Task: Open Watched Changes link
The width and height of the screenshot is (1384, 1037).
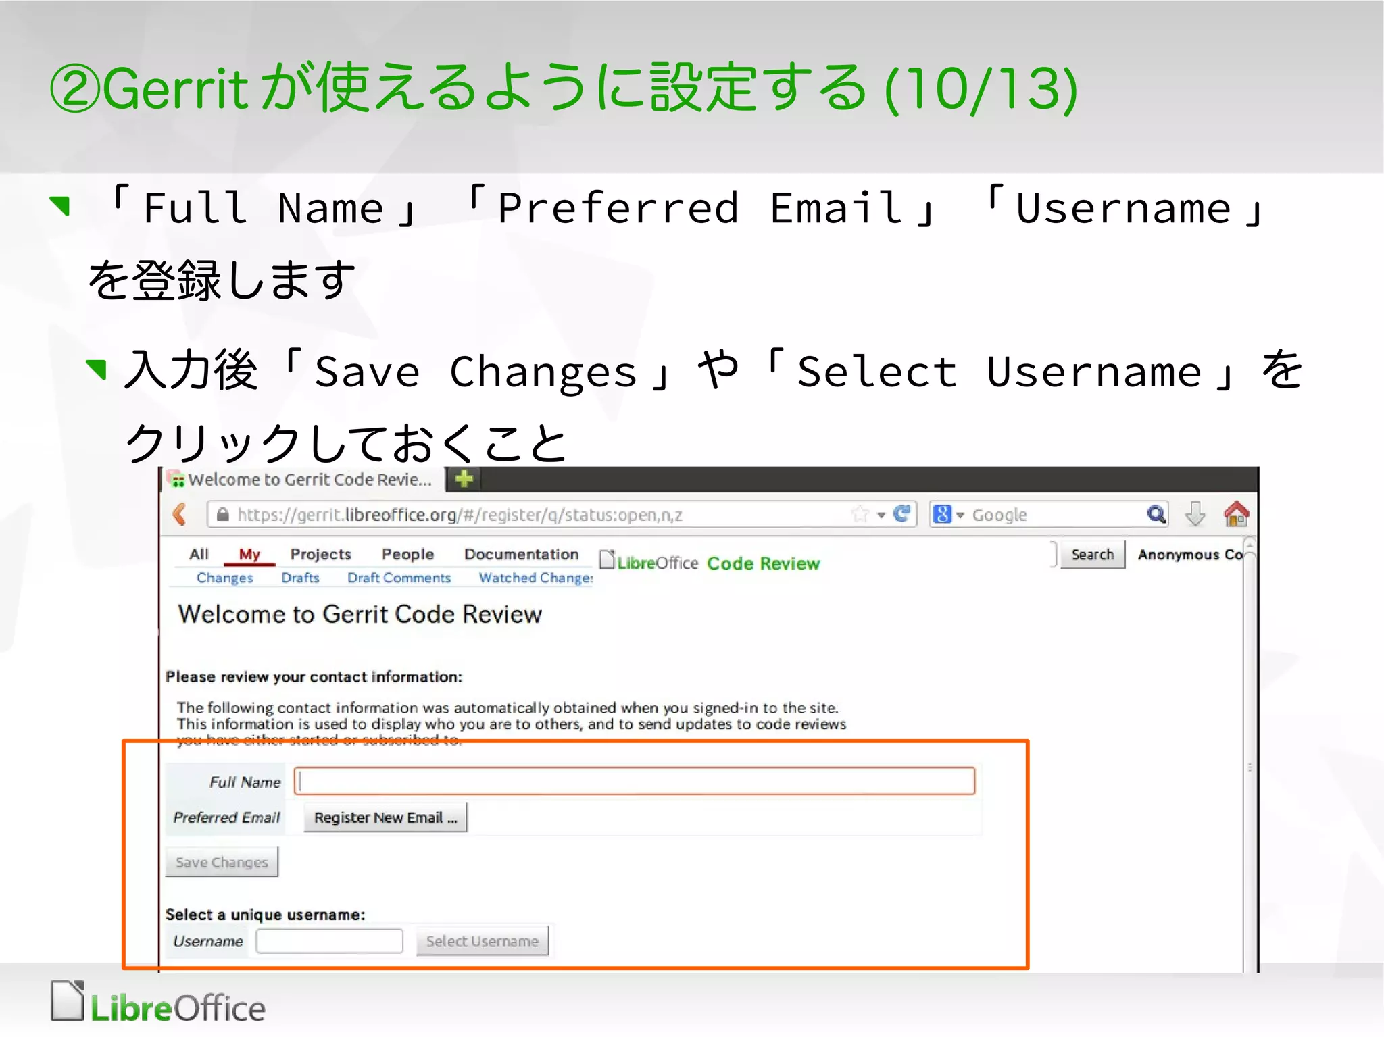Action: (x=535, y=578)
